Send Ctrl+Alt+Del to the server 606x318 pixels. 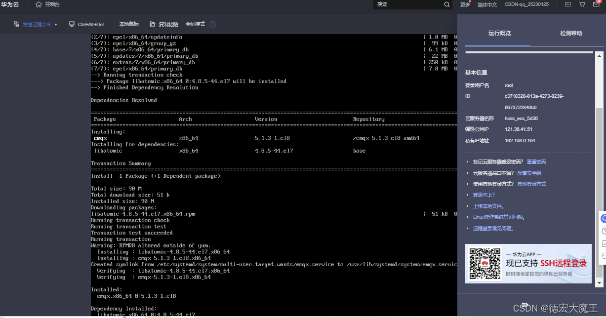click(x=86, y=24)
